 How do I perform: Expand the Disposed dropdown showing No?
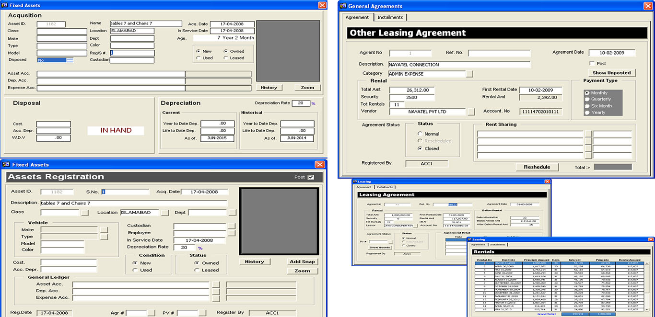(70, 60)
